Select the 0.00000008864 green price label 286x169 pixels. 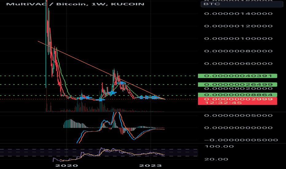(238, 95)
